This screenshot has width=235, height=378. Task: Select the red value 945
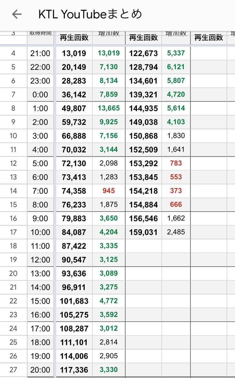109,191
